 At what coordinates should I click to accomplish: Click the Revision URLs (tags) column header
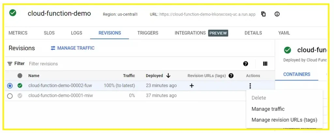206,76
